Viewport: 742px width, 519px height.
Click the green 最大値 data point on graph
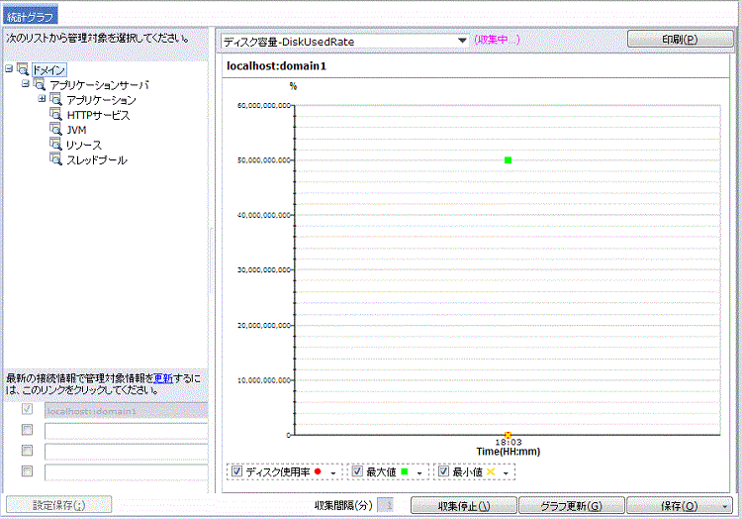508,160
